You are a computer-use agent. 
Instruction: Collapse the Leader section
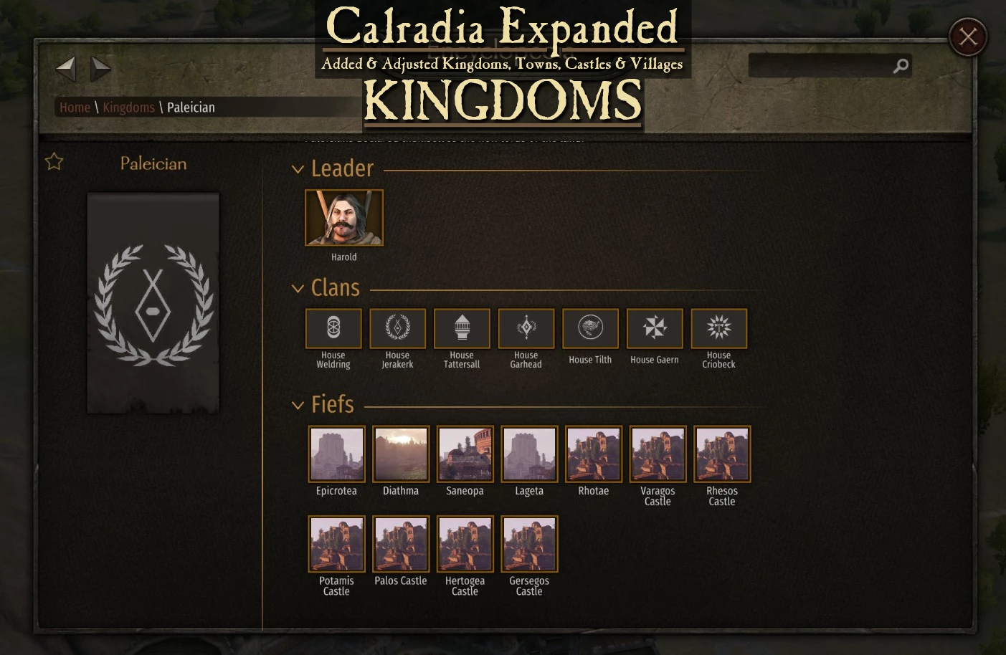[298, 170]
